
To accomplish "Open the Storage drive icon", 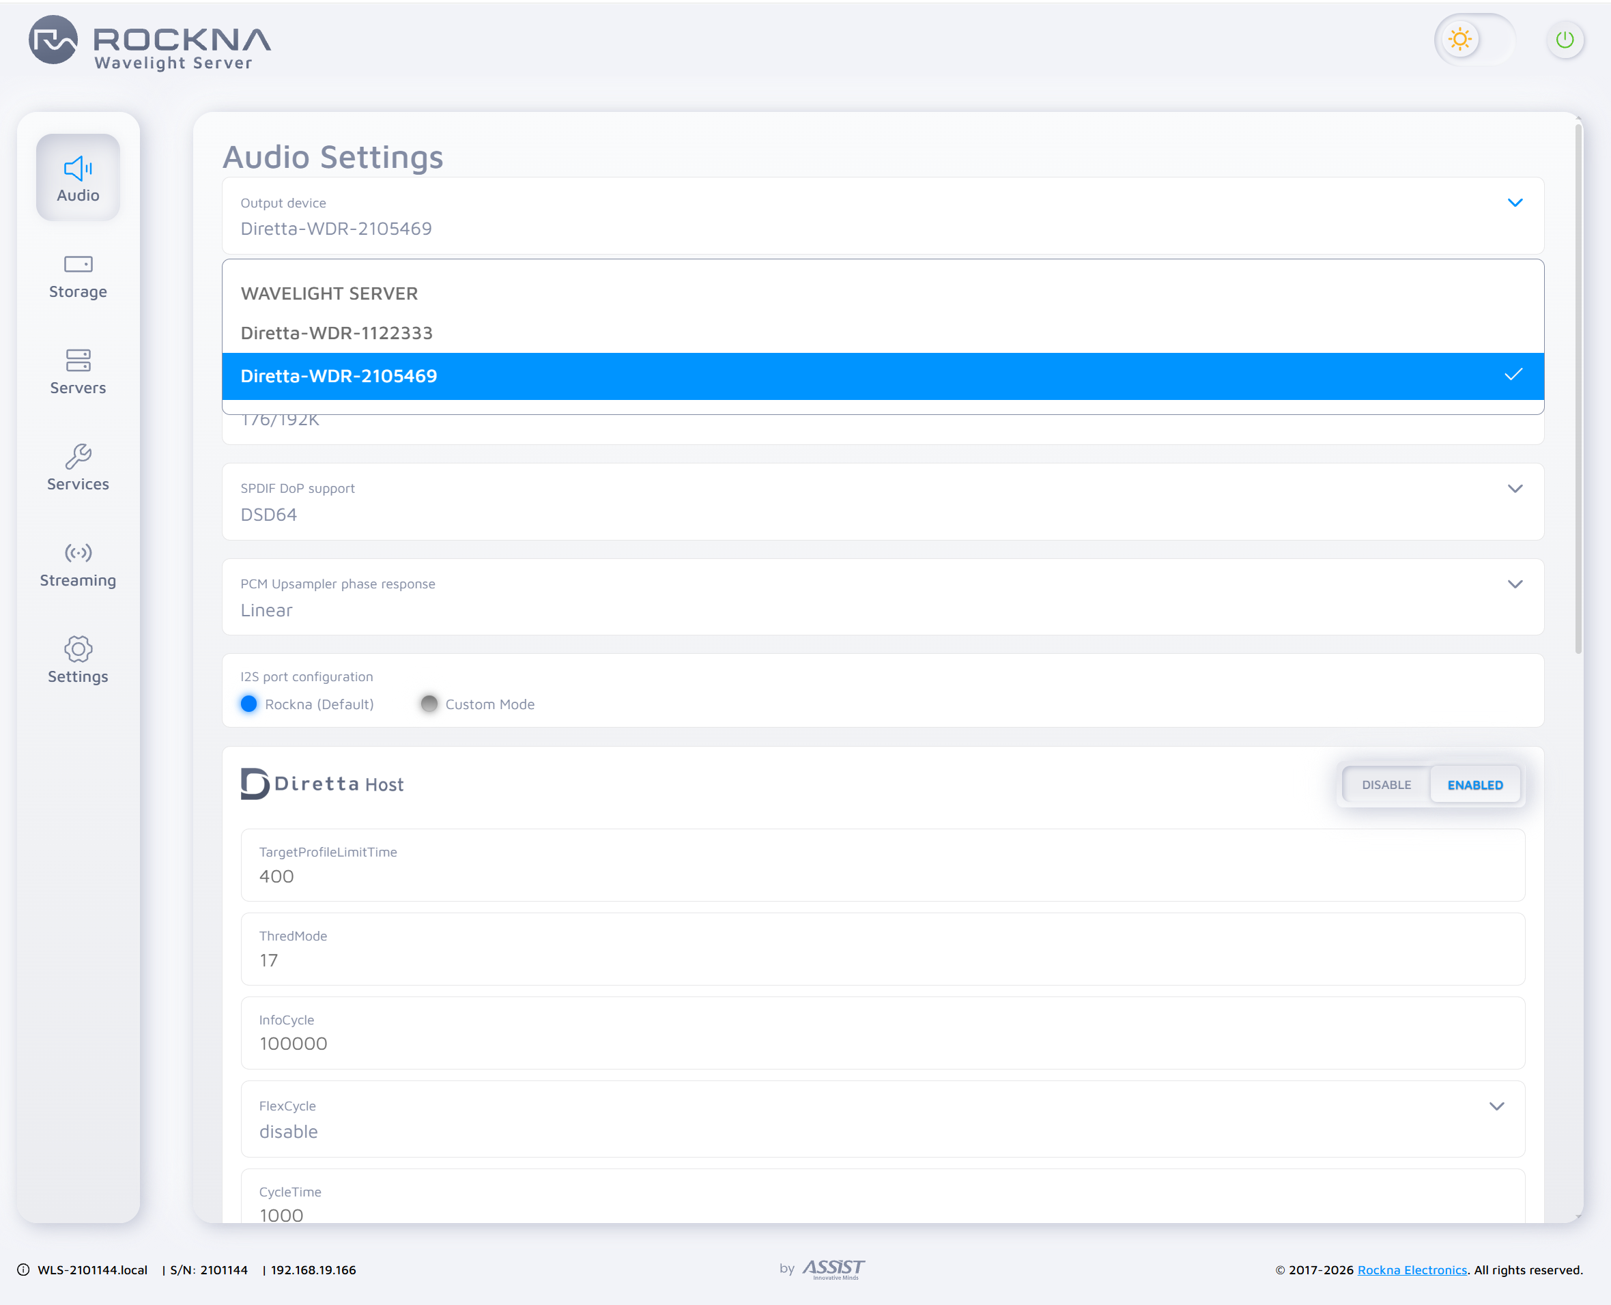I will click(79, 264).
